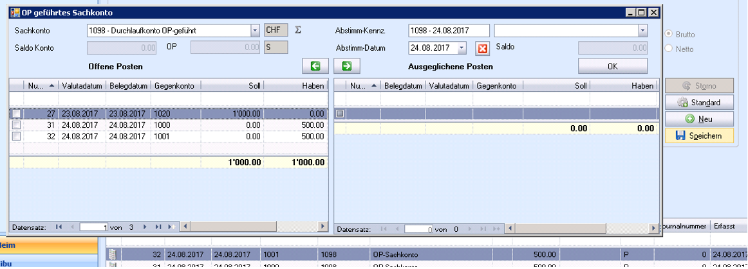Select Gegenkonto 1000 cell of posting 31

pyautogui.click(x=176, y=125)
